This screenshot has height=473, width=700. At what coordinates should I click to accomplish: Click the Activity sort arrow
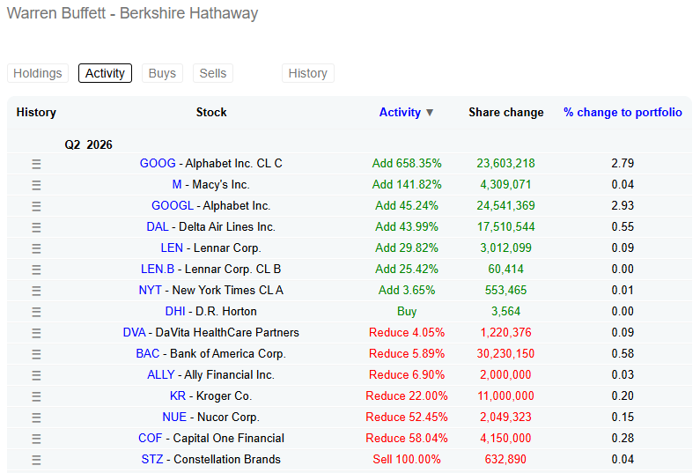coord(430,113)
